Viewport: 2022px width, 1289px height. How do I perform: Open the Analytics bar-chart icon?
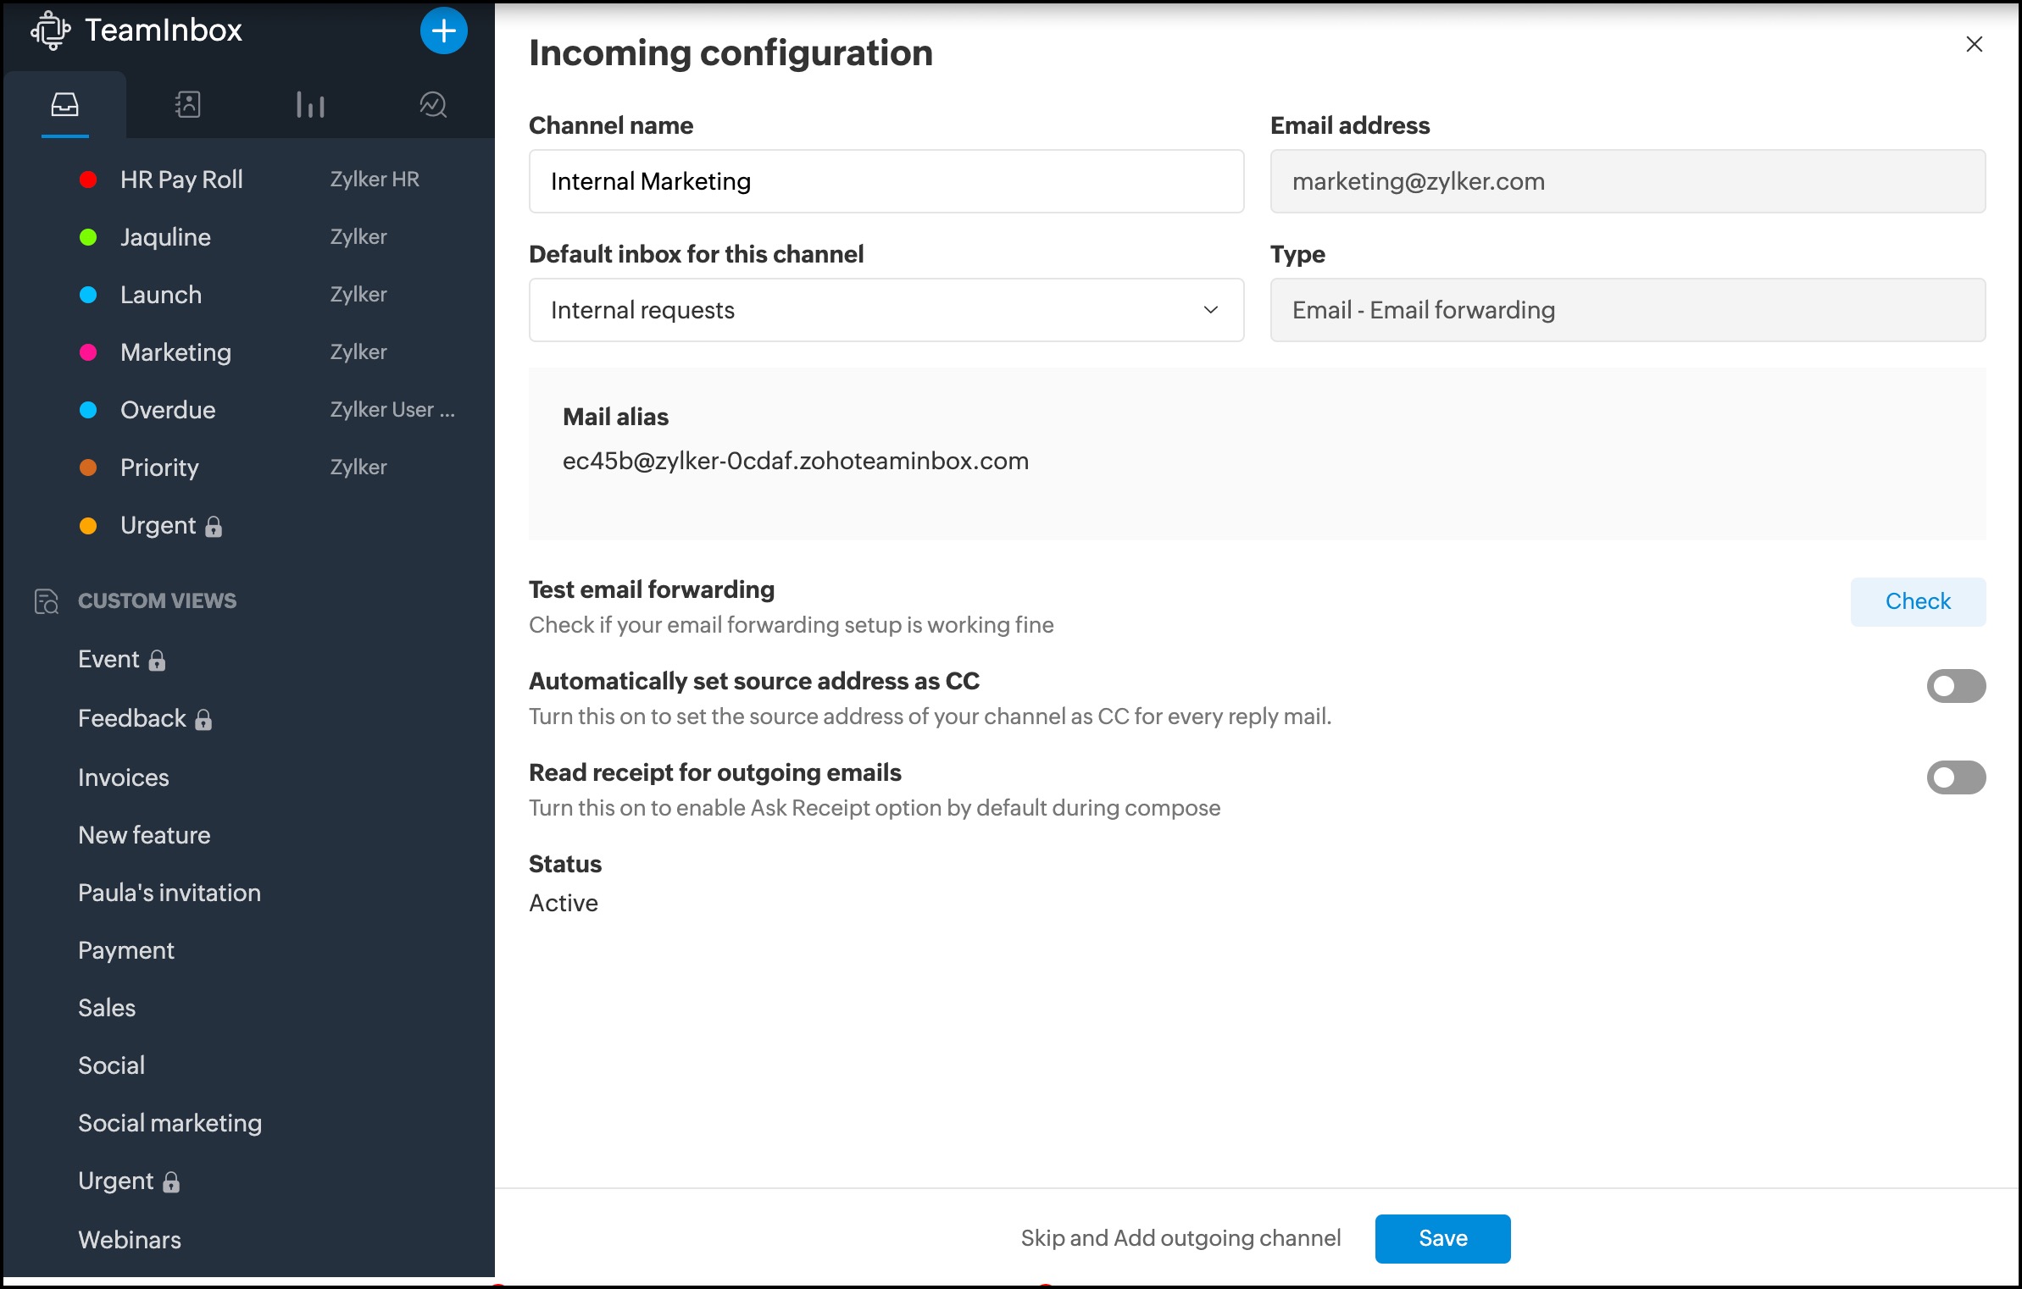pyautogui.click(x=310, y=103)
